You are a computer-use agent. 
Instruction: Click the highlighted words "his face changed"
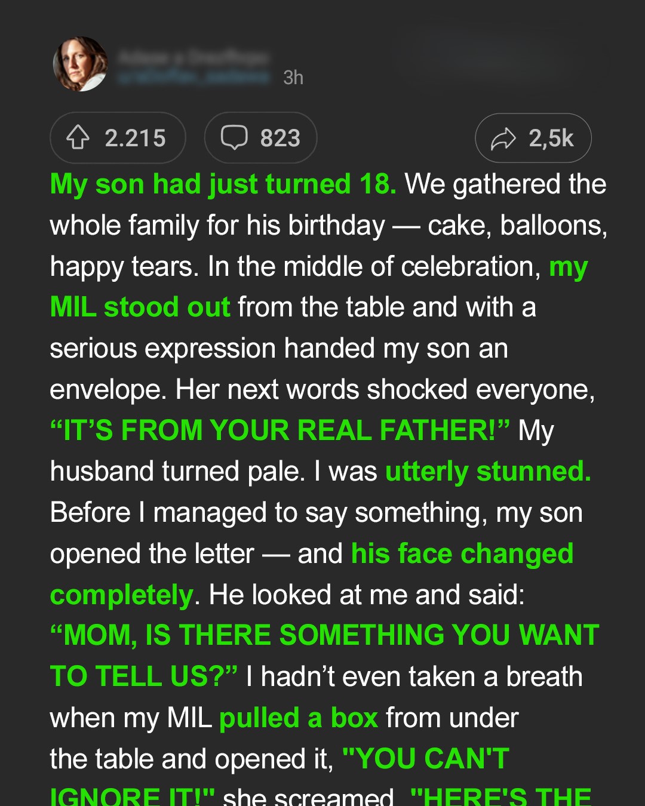coord(462,553)
